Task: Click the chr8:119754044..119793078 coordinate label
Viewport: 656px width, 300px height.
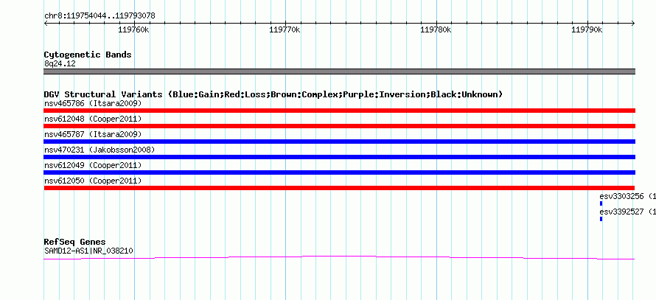Action: pos(100,16)
